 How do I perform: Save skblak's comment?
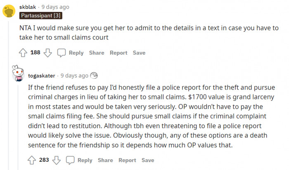(139, 53)
